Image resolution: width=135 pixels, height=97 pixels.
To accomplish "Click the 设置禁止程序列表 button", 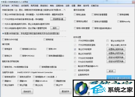I will 116,49.
